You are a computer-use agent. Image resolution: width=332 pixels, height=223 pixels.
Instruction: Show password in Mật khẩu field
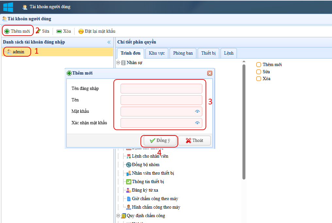tap(197, 111)
